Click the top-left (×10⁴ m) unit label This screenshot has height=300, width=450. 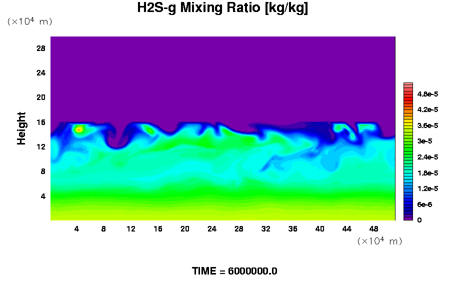coord(29,21)
